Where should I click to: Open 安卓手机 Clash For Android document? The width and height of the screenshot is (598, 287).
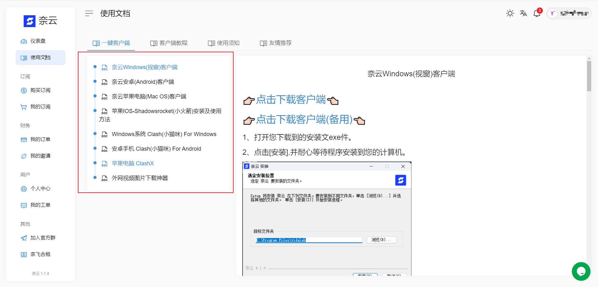pyautogui.click(x=156, y=149)
